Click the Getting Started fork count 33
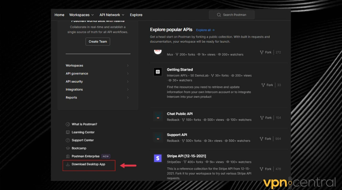The width and height of the screenshot is (342, 190). click(279, 85)
